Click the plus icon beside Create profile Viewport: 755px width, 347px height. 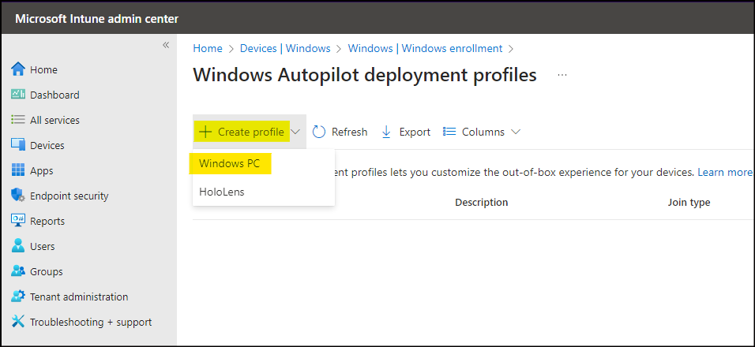click(x=205, y=132)
